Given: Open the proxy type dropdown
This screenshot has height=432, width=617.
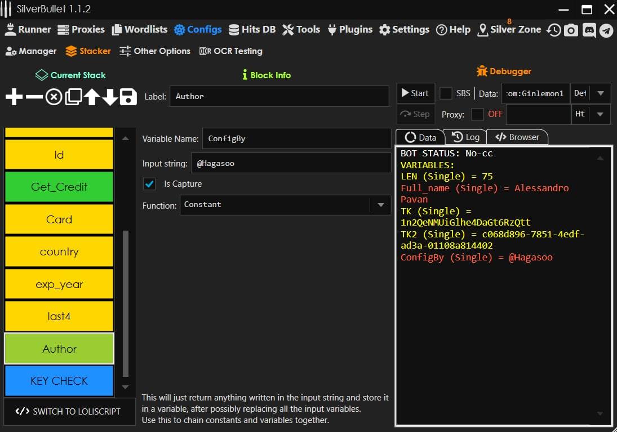Looking at the screenshot, I should tap(600, 114).
